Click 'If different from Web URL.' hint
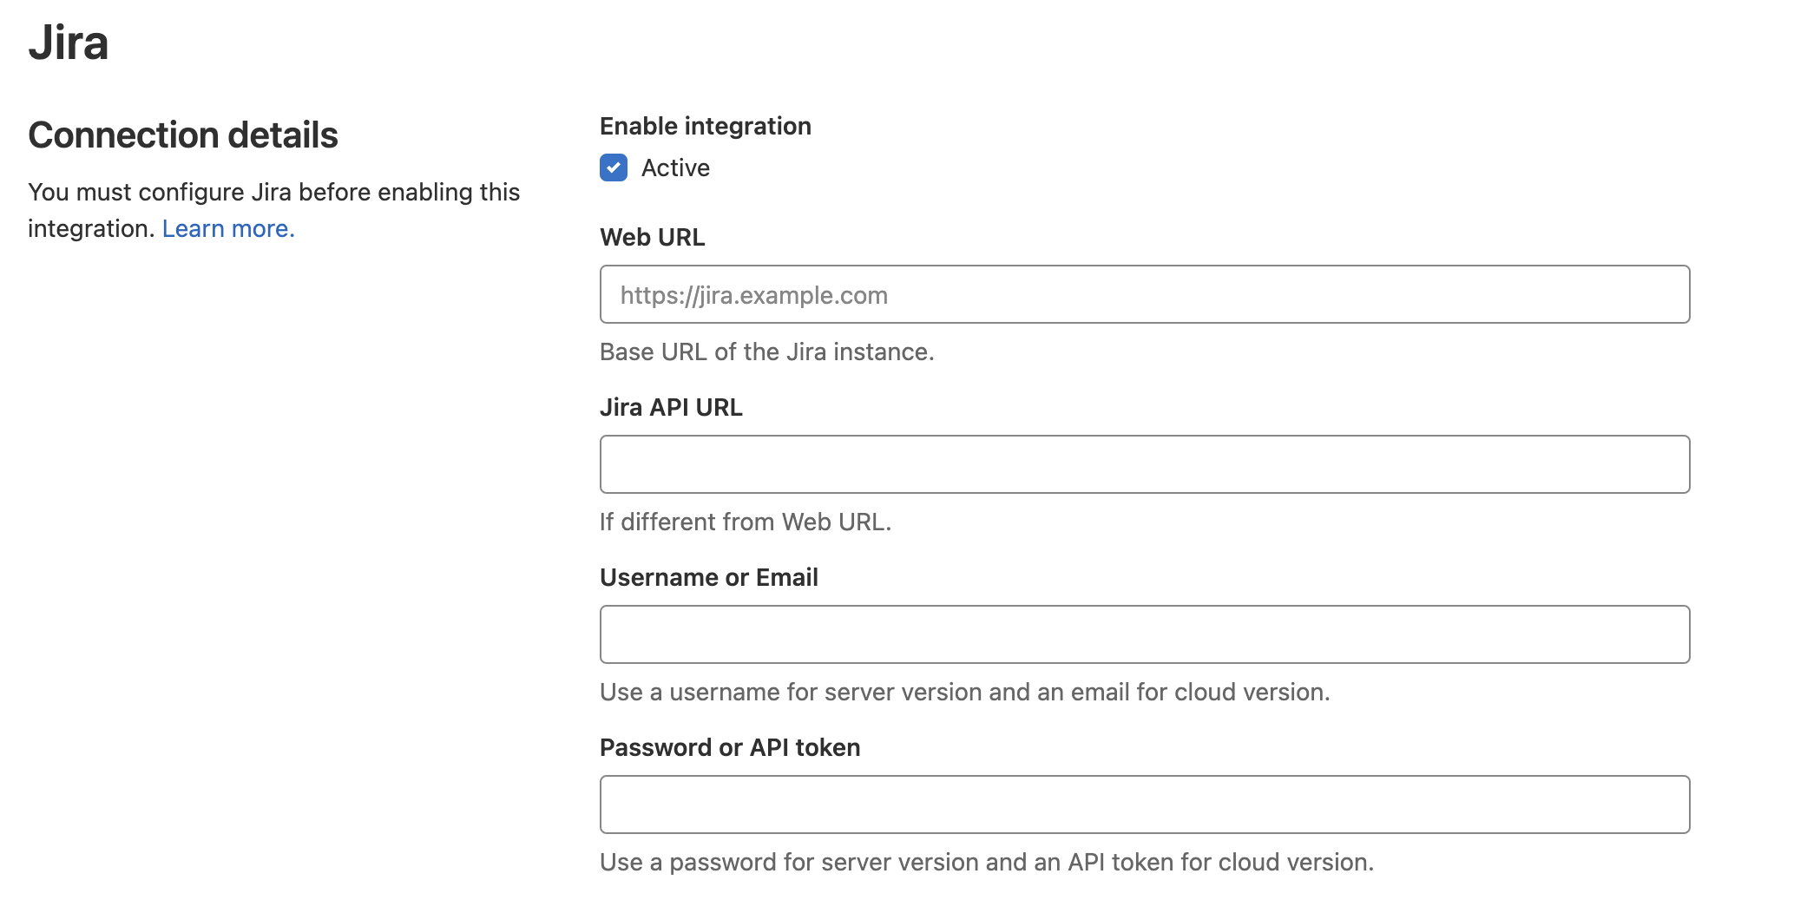The image size is (1807, 913). tap(746, 522)
